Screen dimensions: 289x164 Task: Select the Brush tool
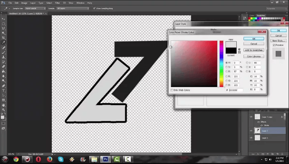3,52
